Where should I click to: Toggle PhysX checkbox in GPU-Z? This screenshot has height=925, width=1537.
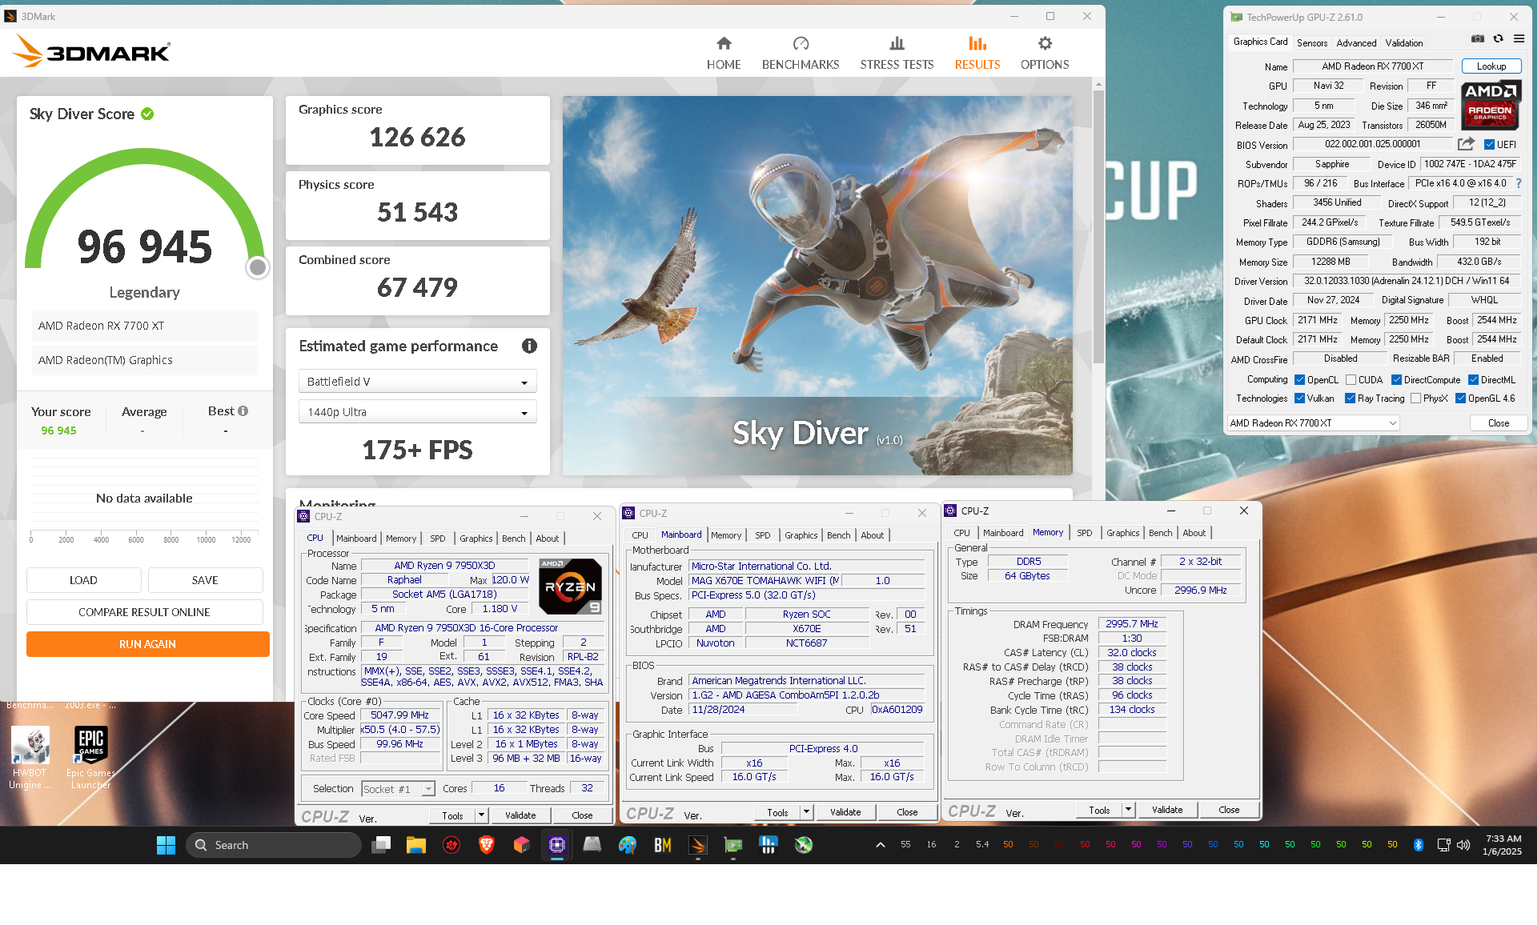click(1415, 398)
